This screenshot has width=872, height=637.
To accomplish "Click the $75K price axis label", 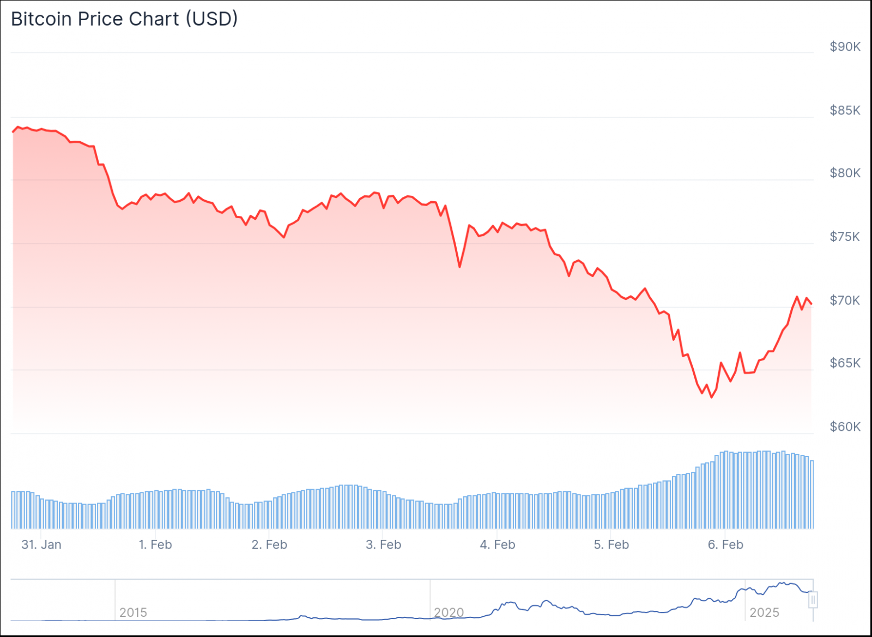I will [x=845, y=237].
